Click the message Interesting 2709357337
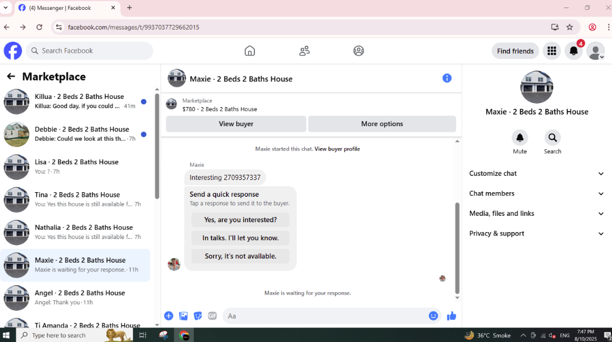 [225, 177]
